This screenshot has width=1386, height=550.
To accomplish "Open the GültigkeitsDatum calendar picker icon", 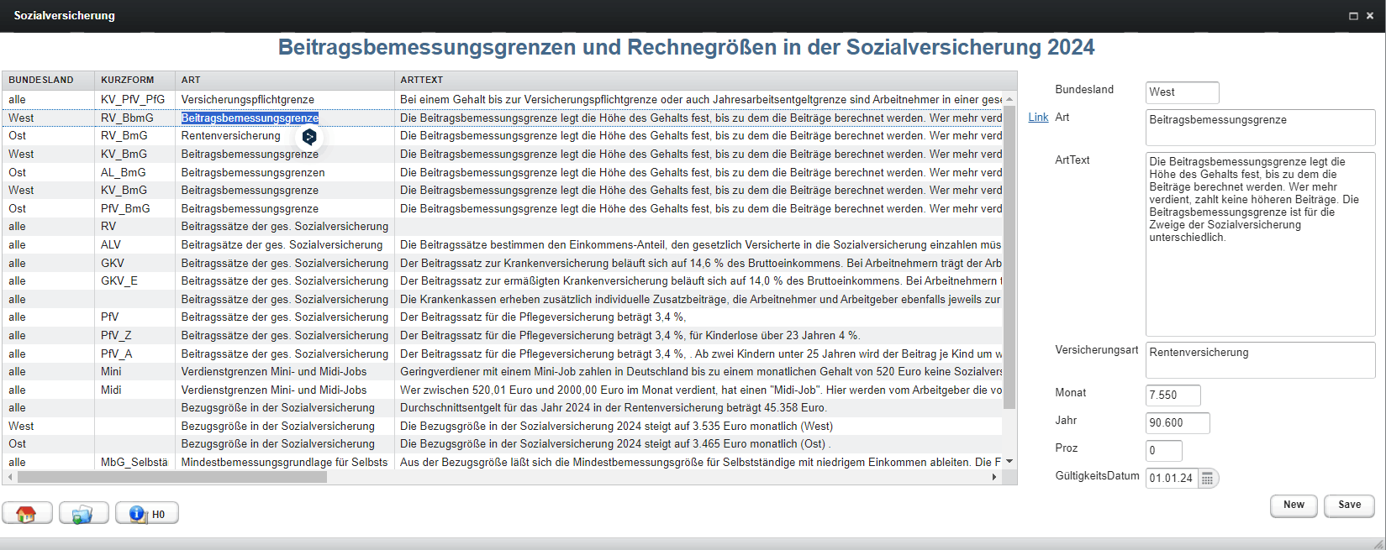I will 1208,478.
